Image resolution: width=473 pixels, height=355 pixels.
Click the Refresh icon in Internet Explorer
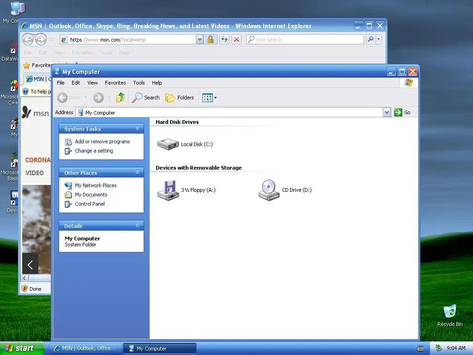point(224,40)
